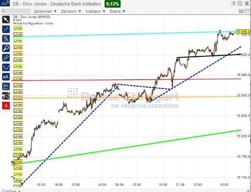Image resolution: width=251 pixels, height=192 pixels.
Task: Click the 16.750,0 price axis label
Action: point(243,156)
